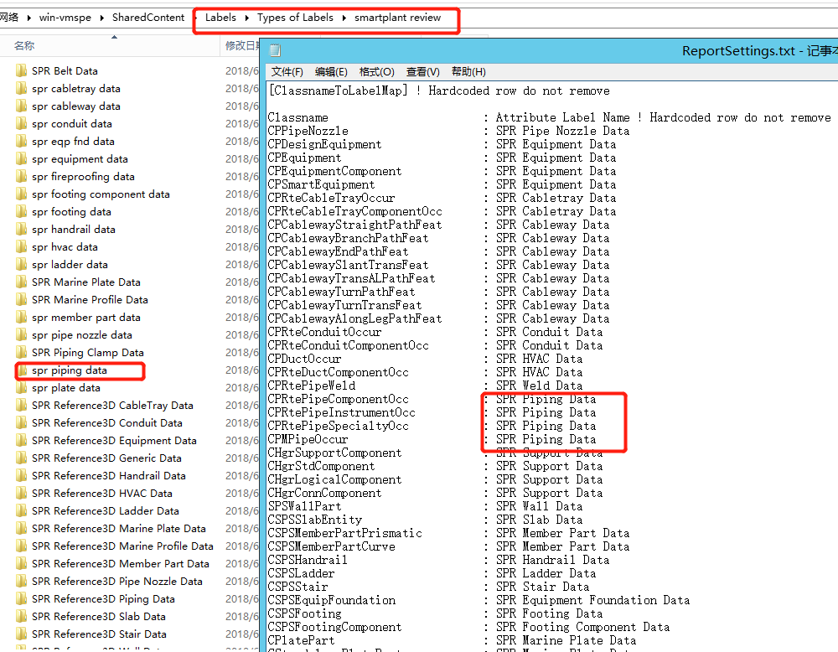Click the SPR Reference3D Marine Profile Data folder name
The image size is (838, 652).
pos(122,546)
